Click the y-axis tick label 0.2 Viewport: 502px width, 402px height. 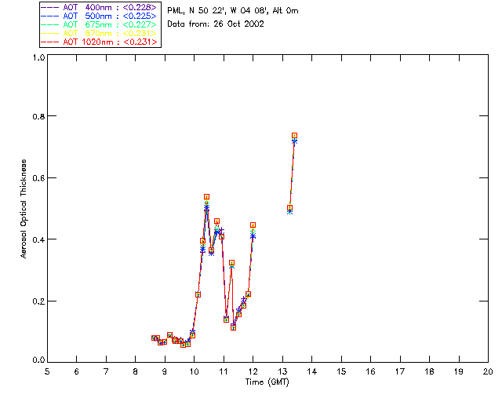click(38, 301)
